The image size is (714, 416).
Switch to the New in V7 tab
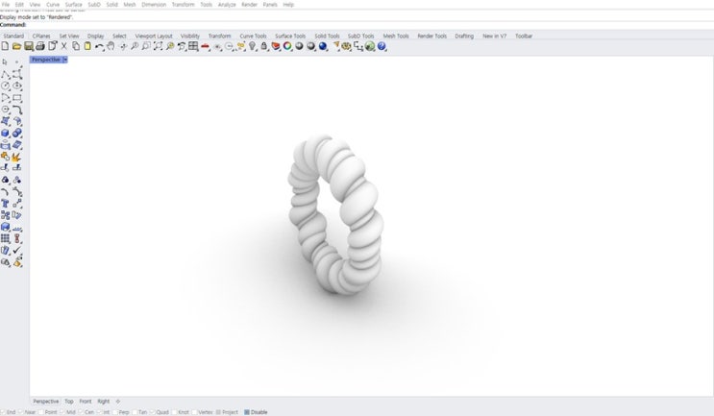click(494, 36)
